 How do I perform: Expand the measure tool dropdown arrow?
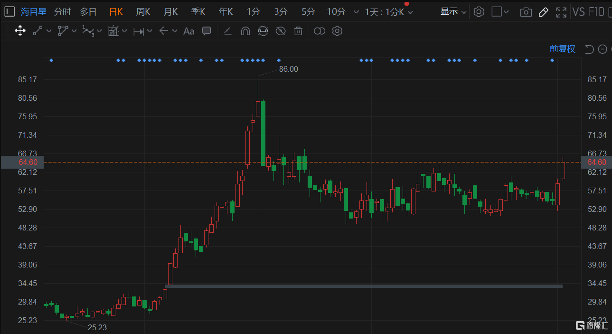pyautogui.click(x=124, y=31)
